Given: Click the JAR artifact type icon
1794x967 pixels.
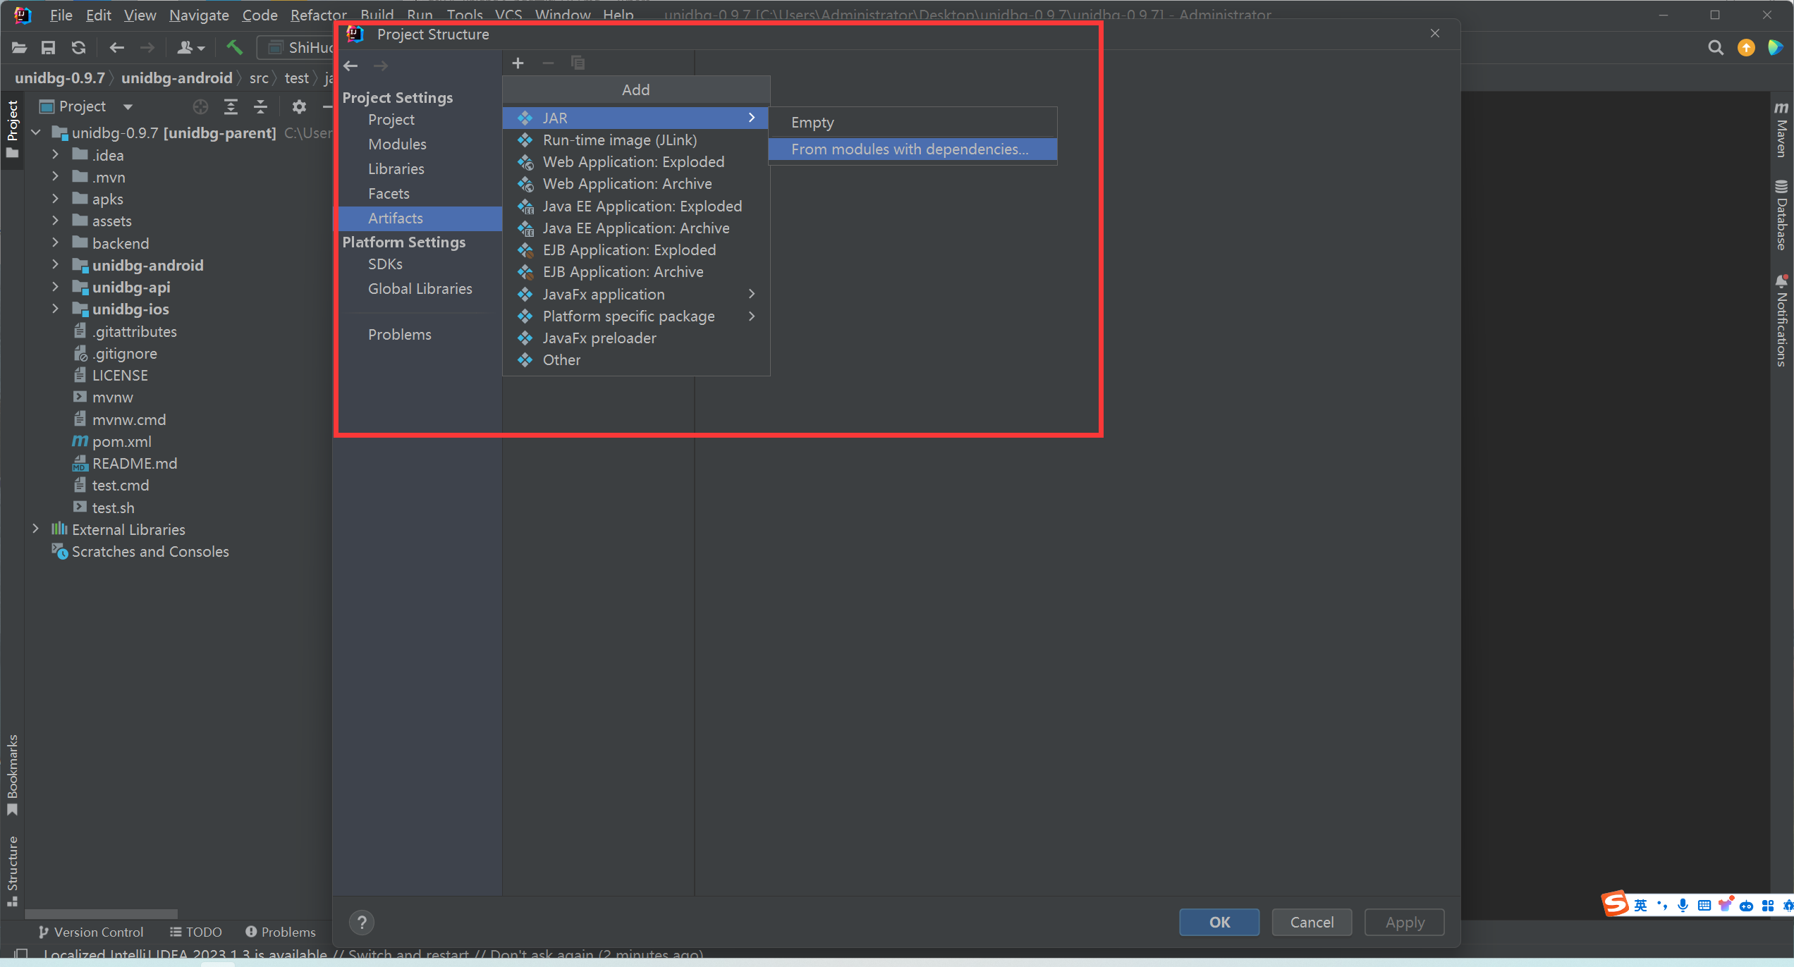Looking at the screenshot, I should (x=525, y=117).
